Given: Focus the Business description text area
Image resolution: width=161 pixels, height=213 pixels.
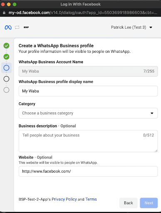Looking at the screenshot, I should point(88,141).
